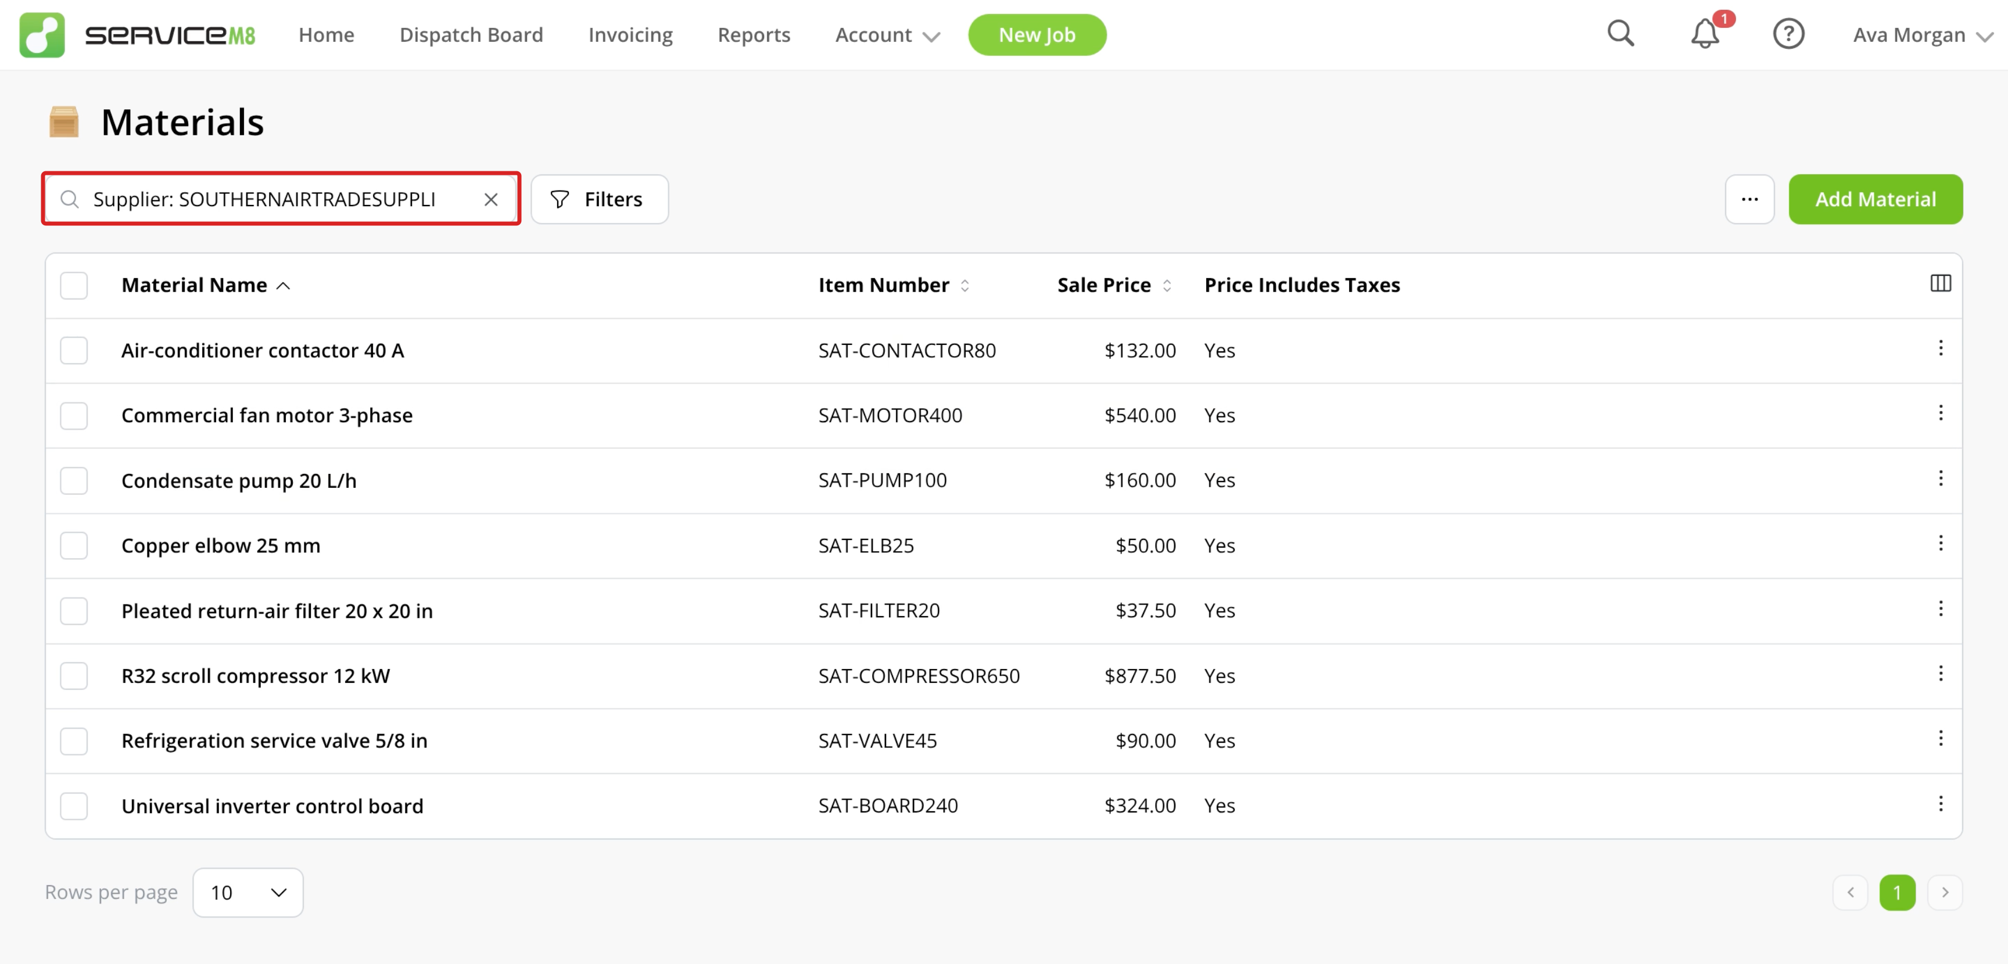This screenshot has height=964, width=2008.
Task: Open row menu for Air-conditioner contactor 40 A
Action: pyautogui.click(x=1940, y=348)
